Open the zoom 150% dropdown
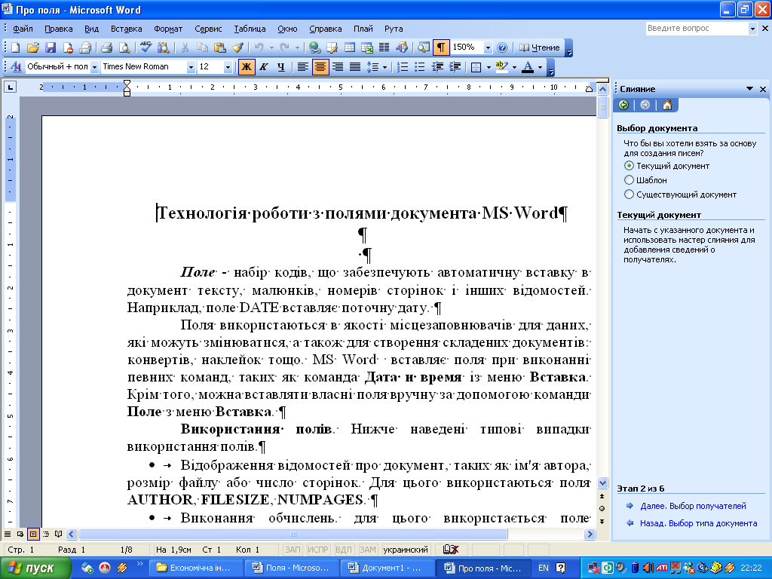772x579 pixels. pos(488,47)
